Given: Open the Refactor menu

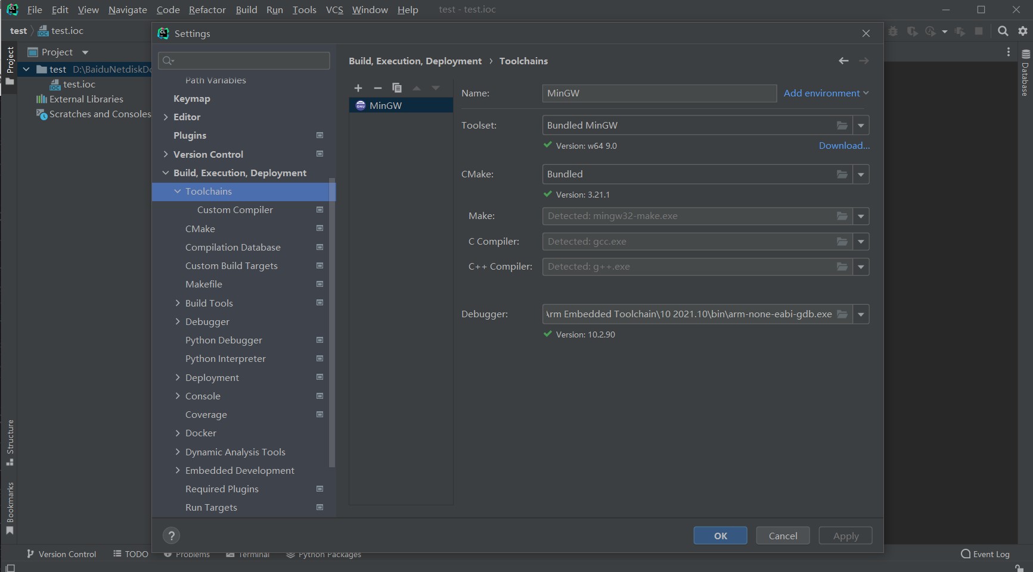Looking at the screenshot, I should click(x=207, y=10).
